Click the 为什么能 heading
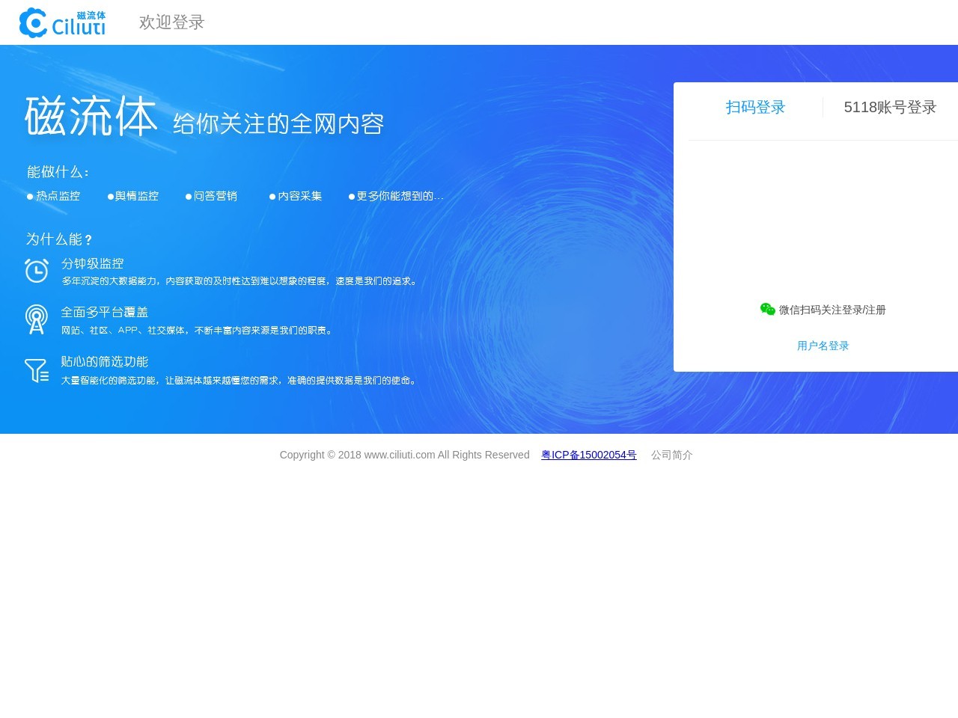 pos(59,239)
